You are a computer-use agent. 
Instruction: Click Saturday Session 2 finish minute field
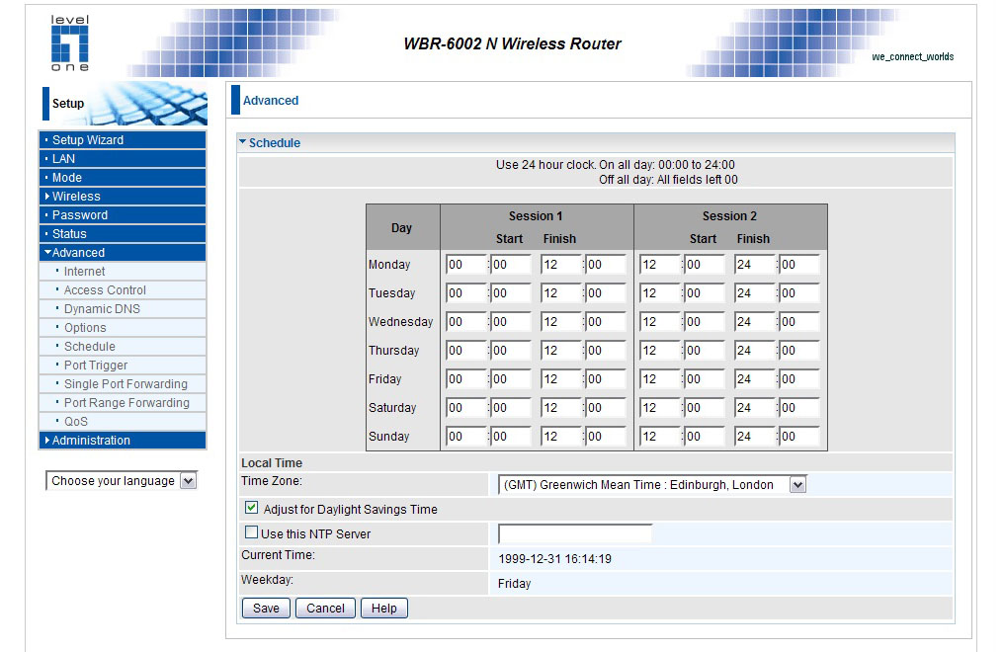(x=799, y=408)
